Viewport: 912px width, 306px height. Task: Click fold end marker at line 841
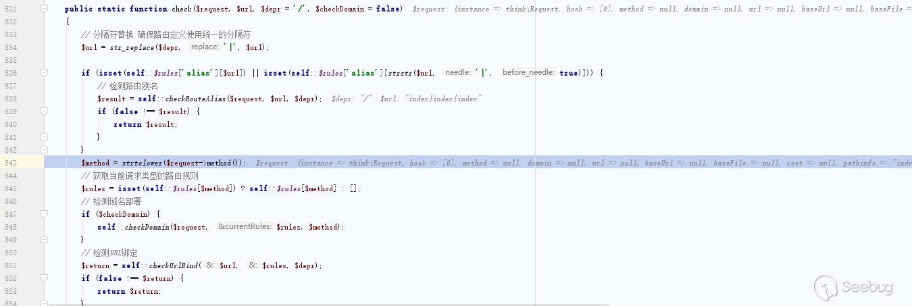(x=44, y=137)
